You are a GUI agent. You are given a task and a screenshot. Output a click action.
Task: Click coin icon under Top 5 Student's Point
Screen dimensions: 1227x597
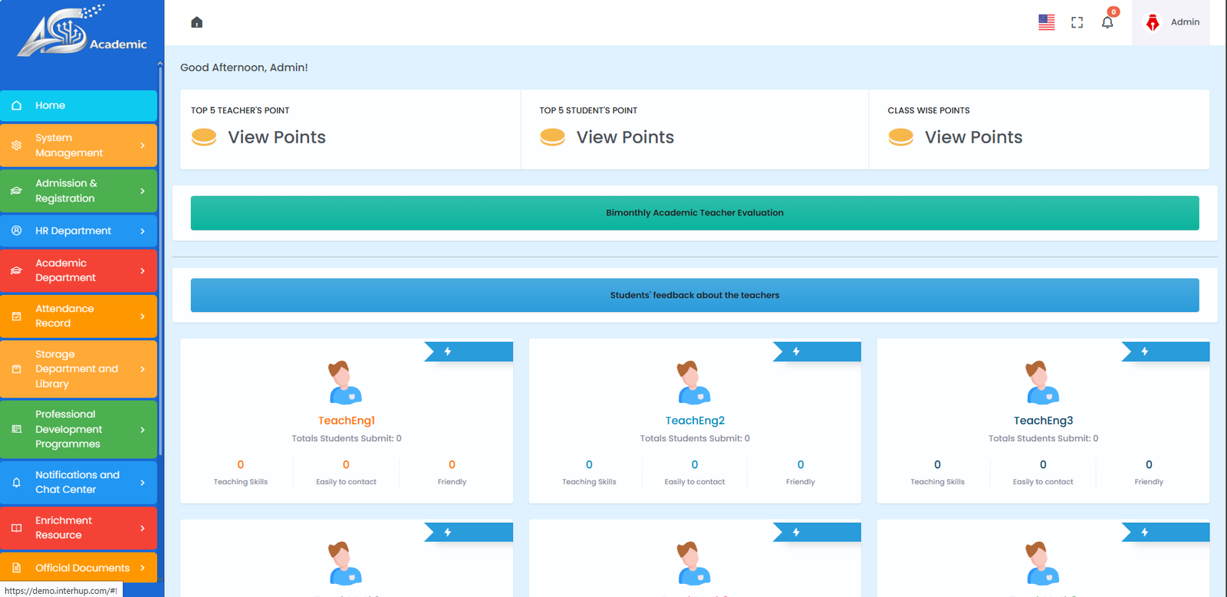[x=552, y=137]
